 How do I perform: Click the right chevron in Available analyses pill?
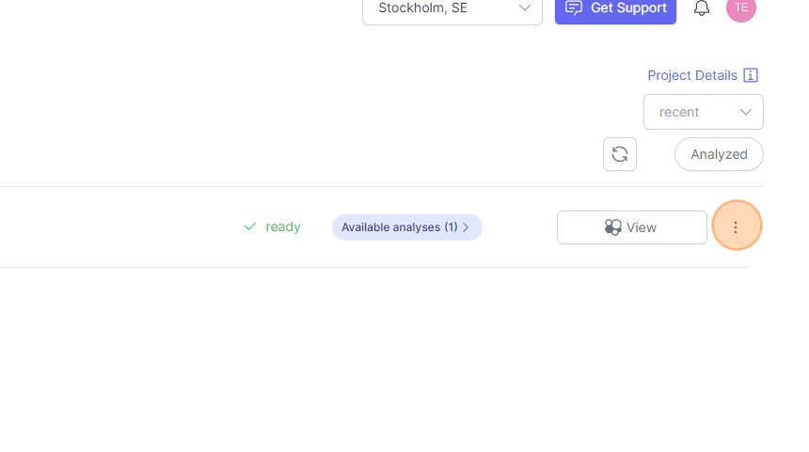pos(466,227)
